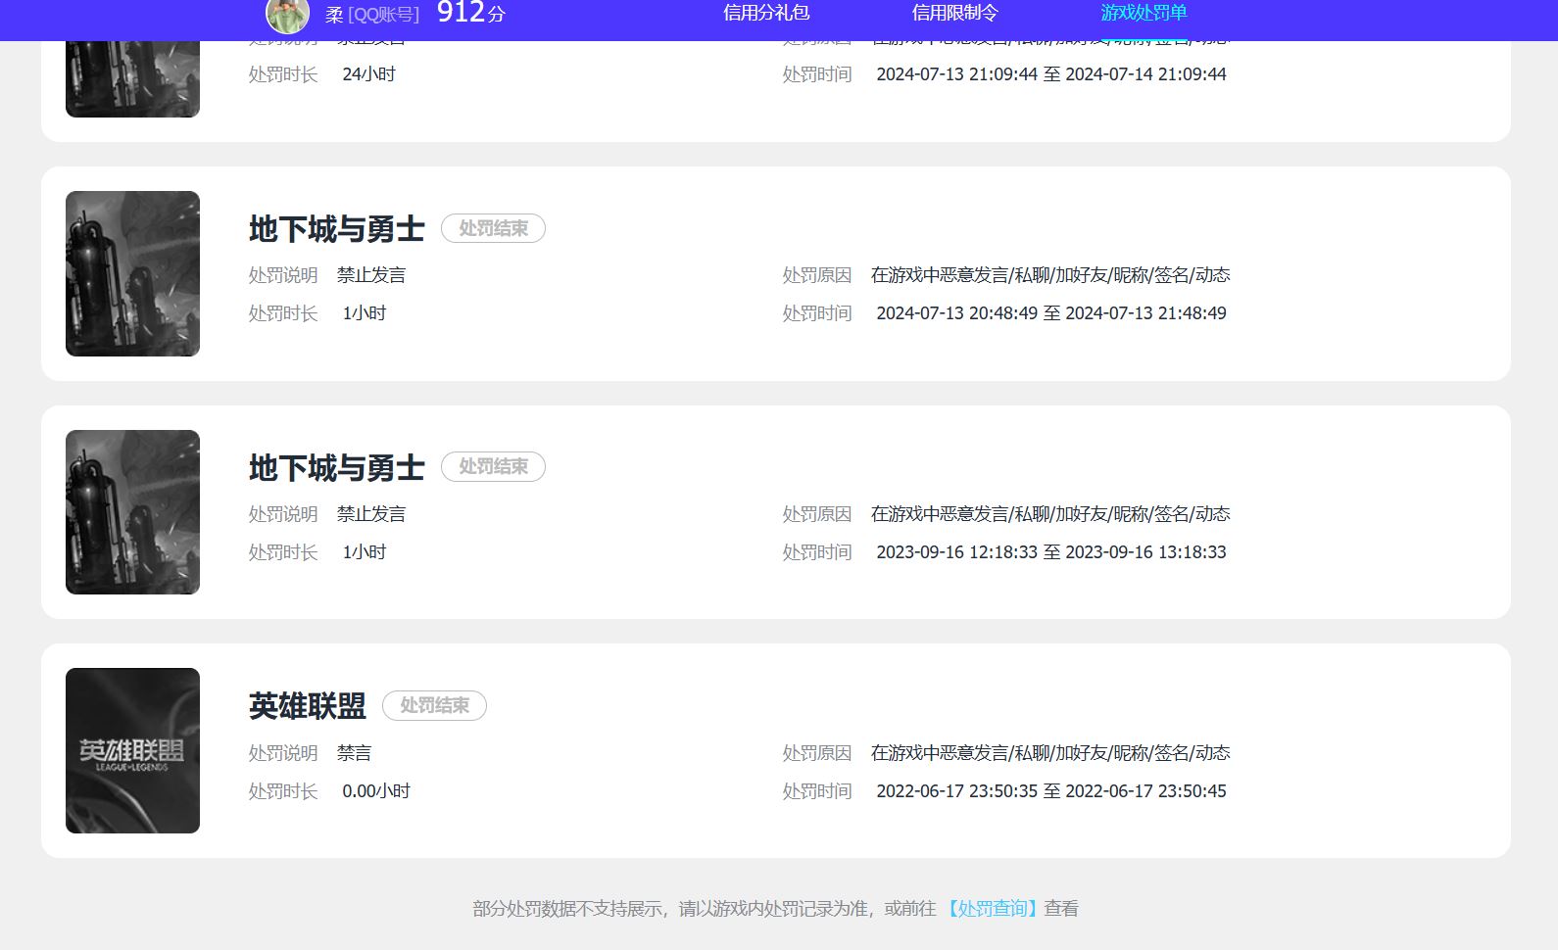
Task: Open the 信用限制令 tab
Action: click(954, 13)
